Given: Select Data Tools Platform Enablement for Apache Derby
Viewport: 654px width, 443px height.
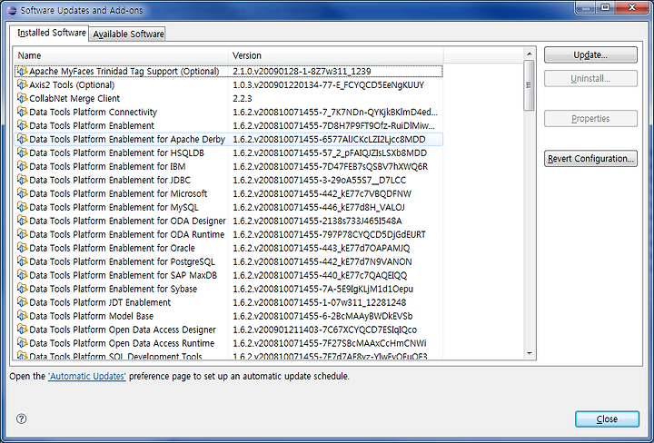Looking at the screenshot, I should tap(229, 139).
